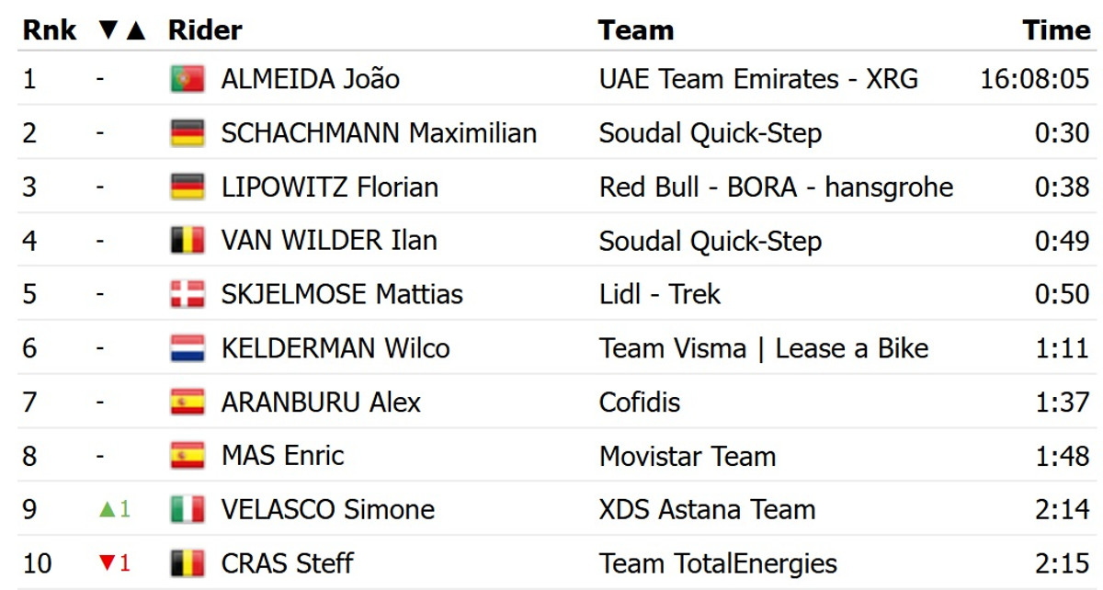Click the Portugal flag beside ALMEIDA João
The width and height of the screenshot is (1103, 590).
tap(188, 79)
